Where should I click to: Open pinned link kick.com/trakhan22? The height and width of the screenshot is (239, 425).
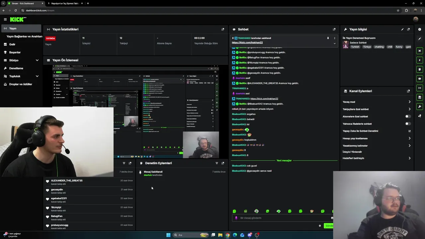(x=247, y=42)
